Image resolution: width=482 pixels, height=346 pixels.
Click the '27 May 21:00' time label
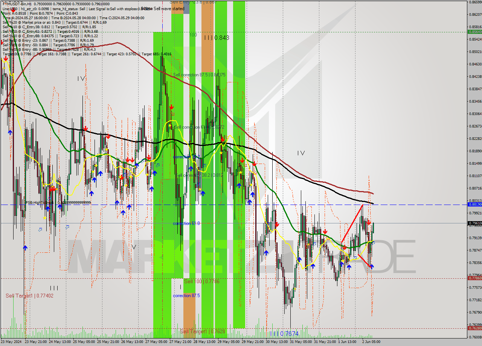[x=181, y=342]
